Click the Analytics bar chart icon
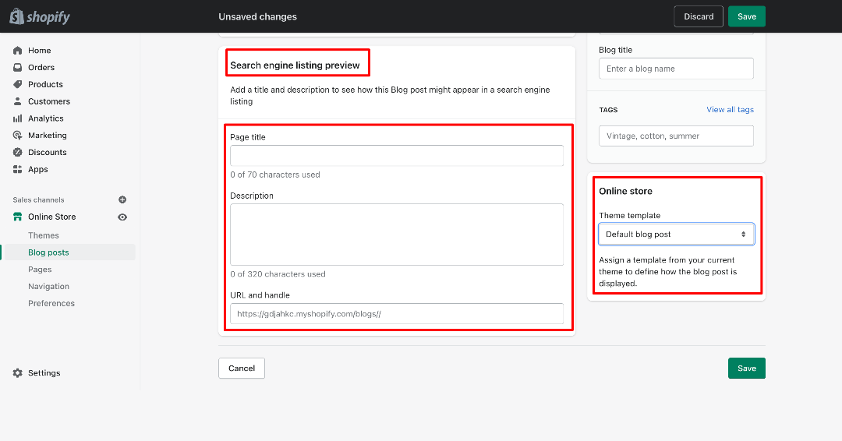 [18, 118]
